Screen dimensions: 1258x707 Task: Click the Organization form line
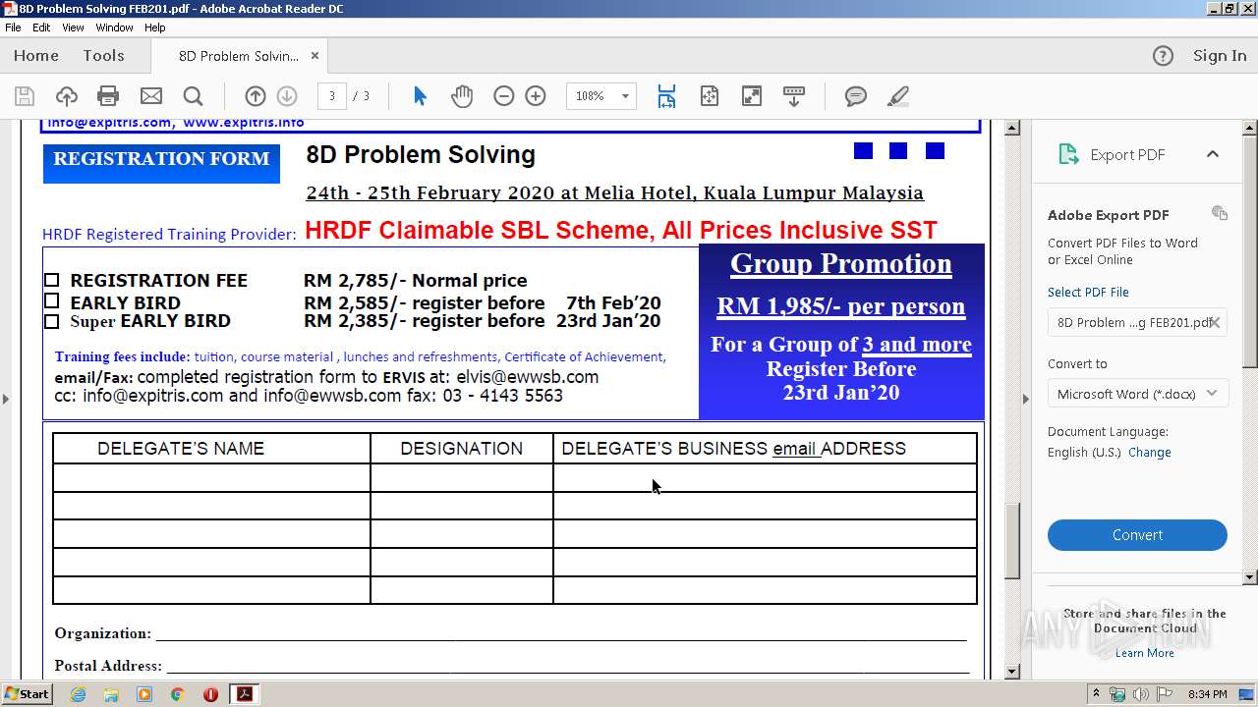pos(561,633)
